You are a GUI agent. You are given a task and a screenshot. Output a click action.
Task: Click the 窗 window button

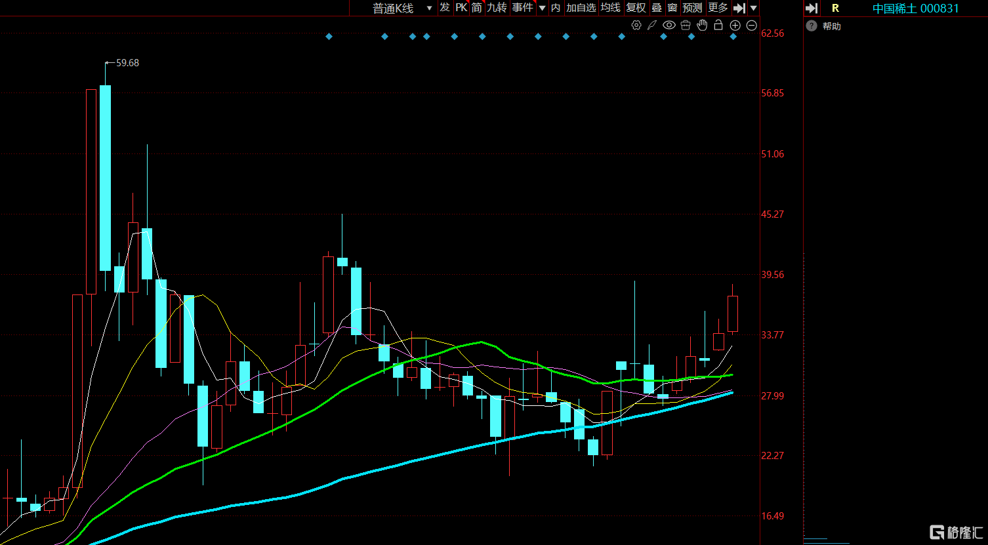[x=672, y=8]
